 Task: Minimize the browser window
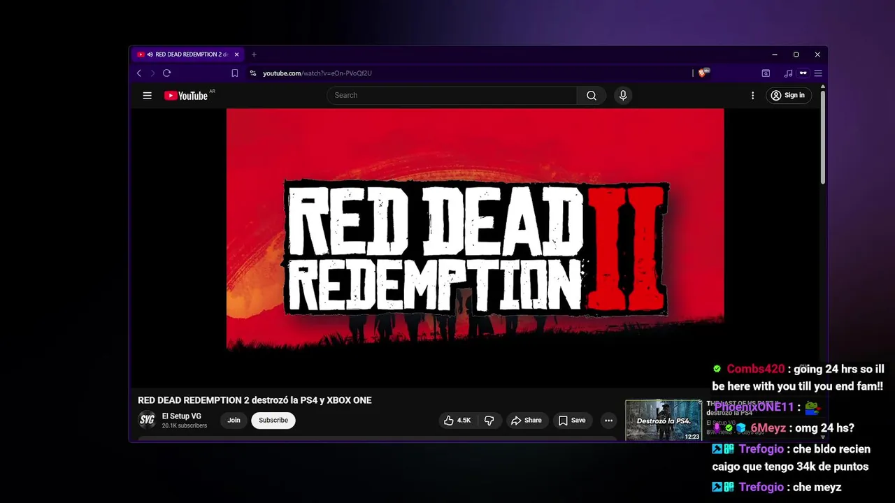(774, 54)
